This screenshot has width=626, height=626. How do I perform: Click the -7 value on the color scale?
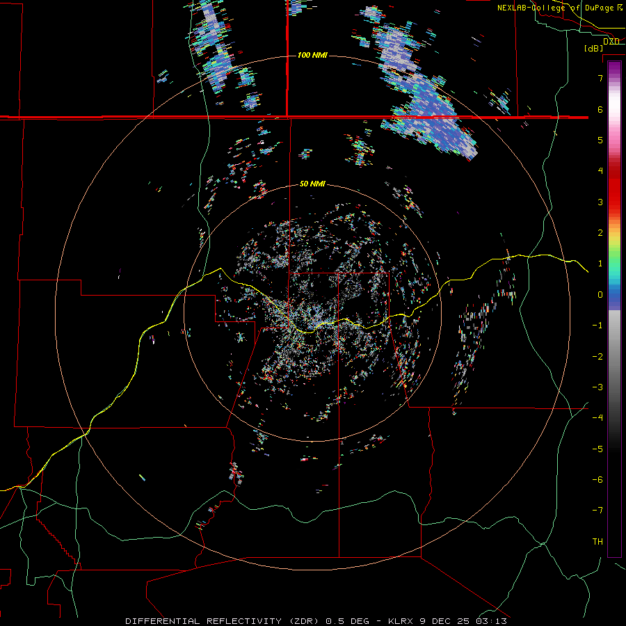click(597, 511)
